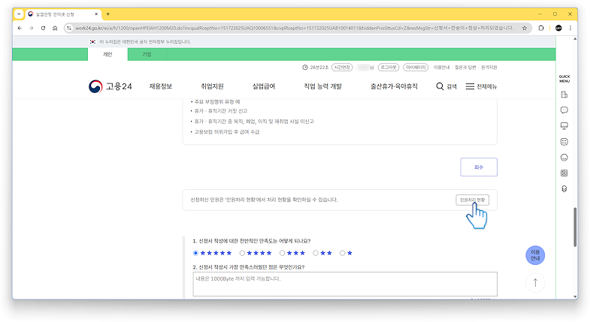Click the browser address bar URL
The width and height of the screenshot is (590, 322).
(x=293, y=29)
